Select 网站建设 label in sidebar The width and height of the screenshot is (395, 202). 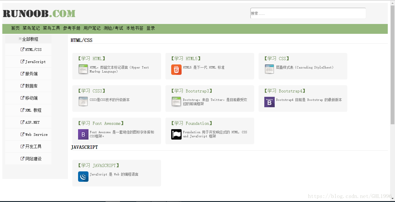[x=33, y=159]
